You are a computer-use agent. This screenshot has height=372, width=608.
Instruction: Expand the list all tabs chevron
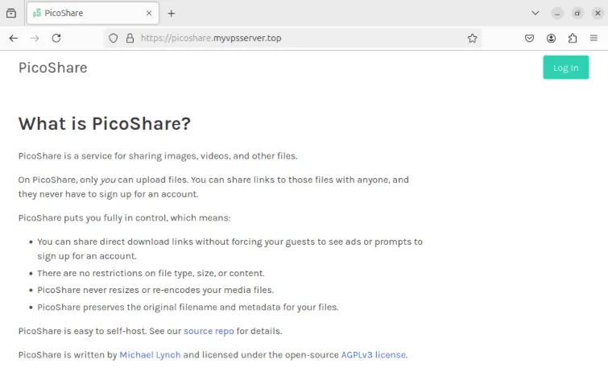click(535, 13)
